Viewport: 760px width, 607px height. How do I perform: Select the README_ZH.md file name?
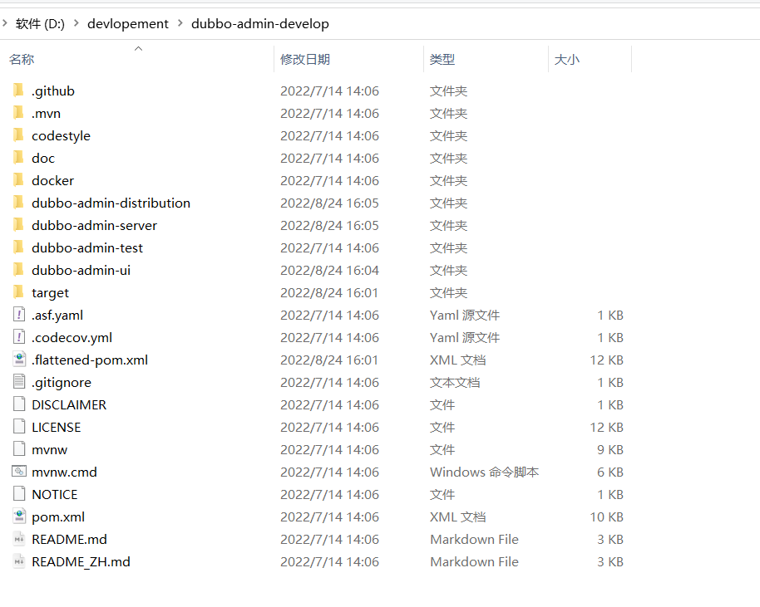coord(81,561)
